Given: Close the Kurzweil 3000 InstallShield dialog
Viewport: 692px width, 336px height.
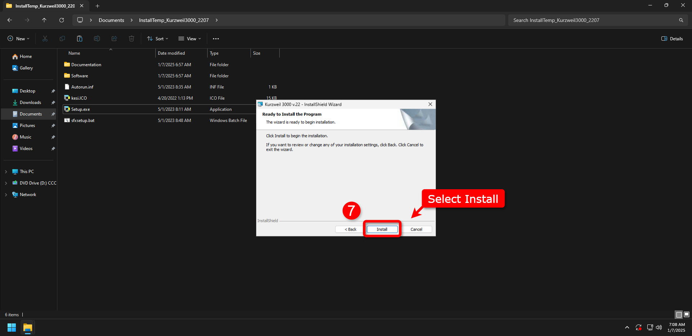Looking at the screenshot, I should [430, 104].
